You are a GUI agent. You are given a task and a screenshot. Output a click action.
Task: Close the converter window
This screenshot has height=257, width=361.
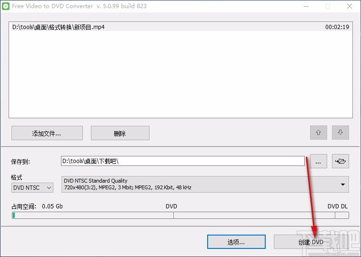pos(349,6)
